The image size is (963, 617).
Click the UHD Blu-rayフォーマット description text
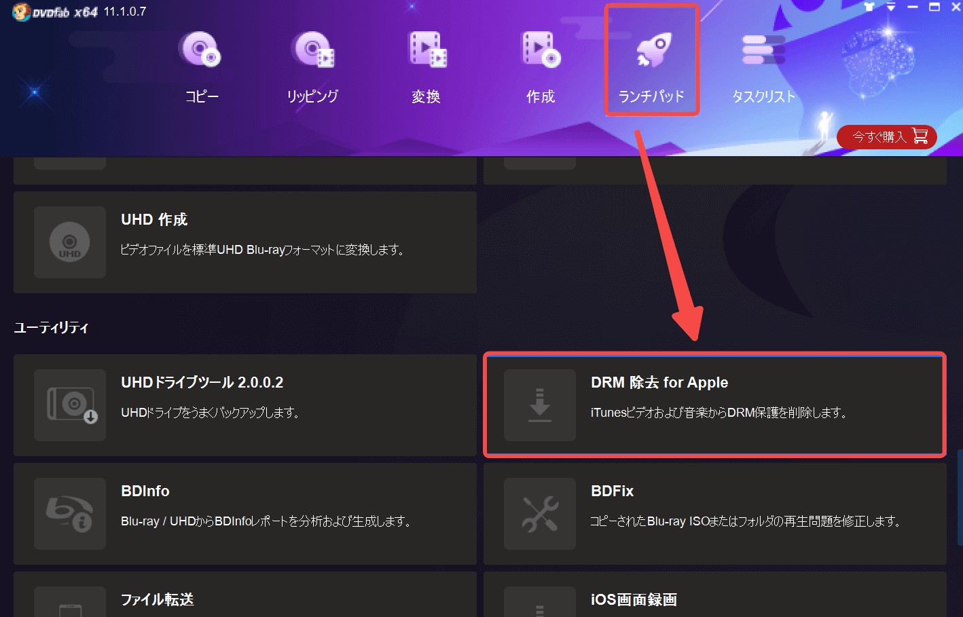[264, 250]
